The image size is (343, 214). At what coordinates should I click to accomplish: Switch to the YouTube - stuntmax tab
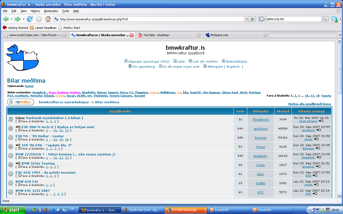[169, 35]
